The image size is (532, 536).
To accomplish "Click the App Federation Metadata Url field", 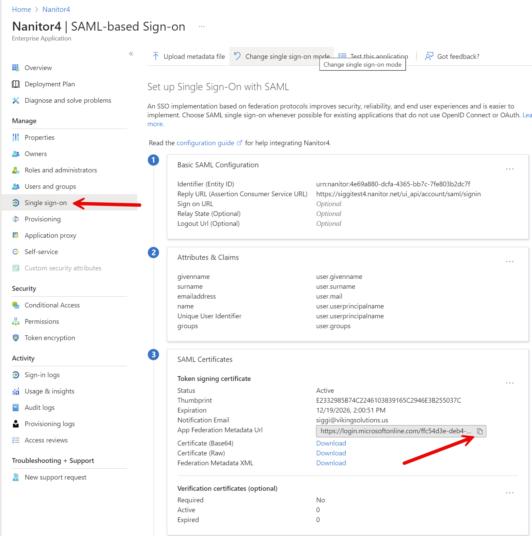I will pyautogui.click(x=395, y=431).
